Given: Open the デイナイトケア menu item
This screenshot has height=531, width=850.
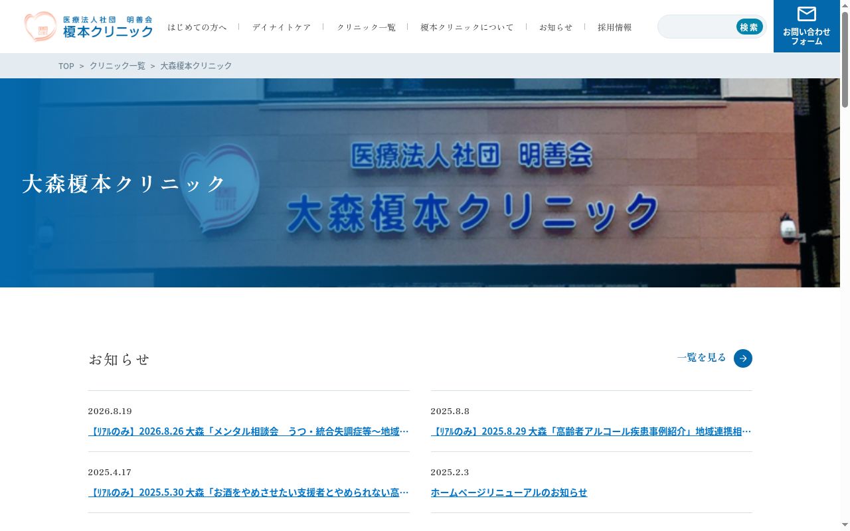Looking at the screenshot, I should pyautogui.click(x=282, y=27).
